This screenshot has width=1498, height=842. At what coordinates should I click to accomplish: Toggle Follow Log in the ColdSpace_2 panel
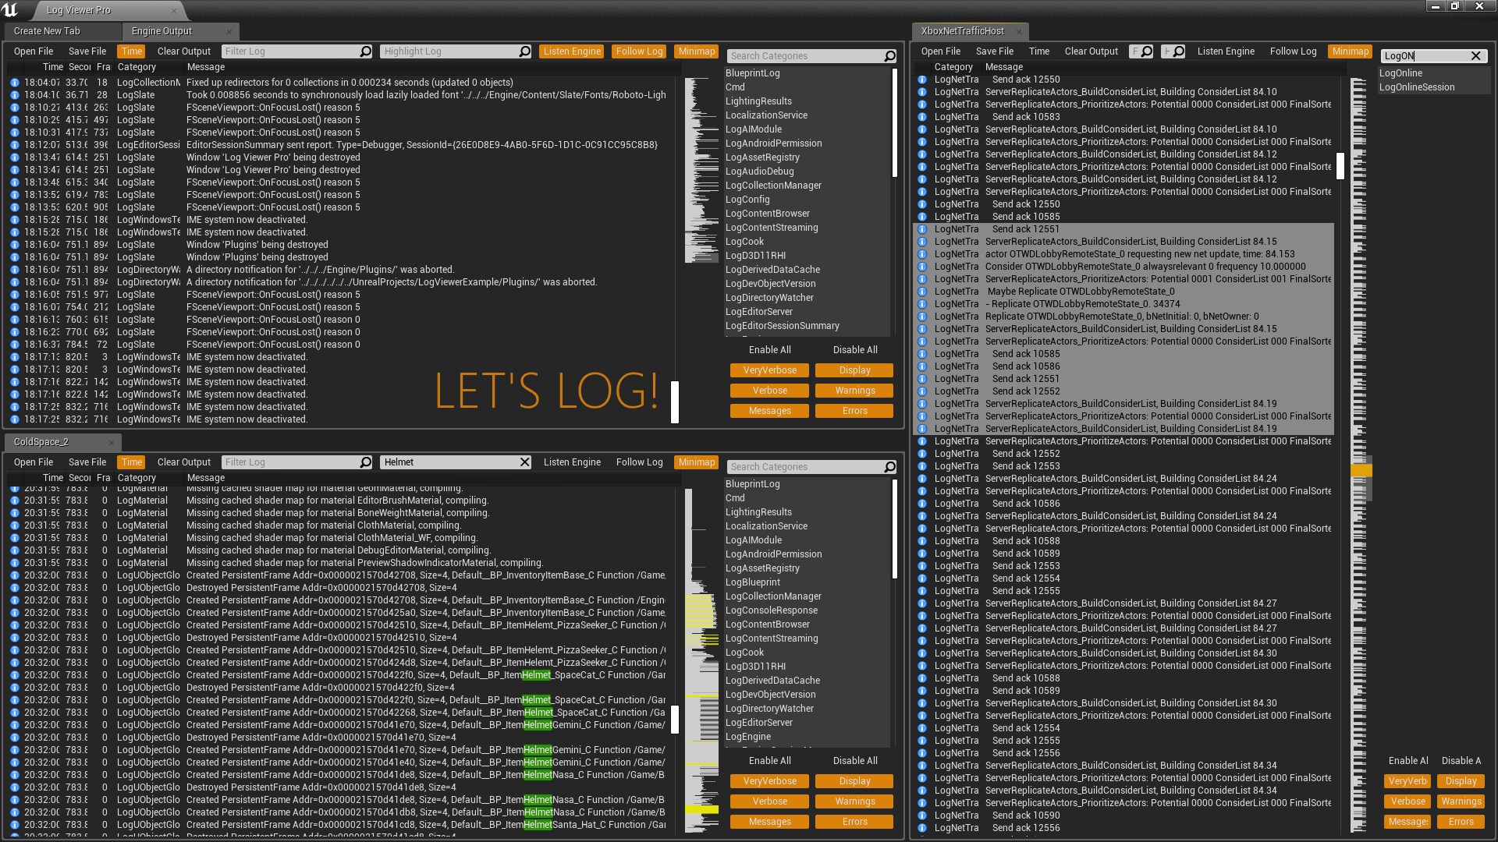[x=639, y=462]
